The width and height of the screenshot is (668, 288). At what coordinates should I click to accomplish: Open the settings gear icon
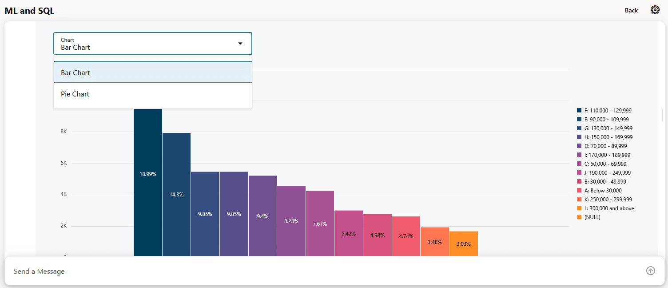[655, 10]
